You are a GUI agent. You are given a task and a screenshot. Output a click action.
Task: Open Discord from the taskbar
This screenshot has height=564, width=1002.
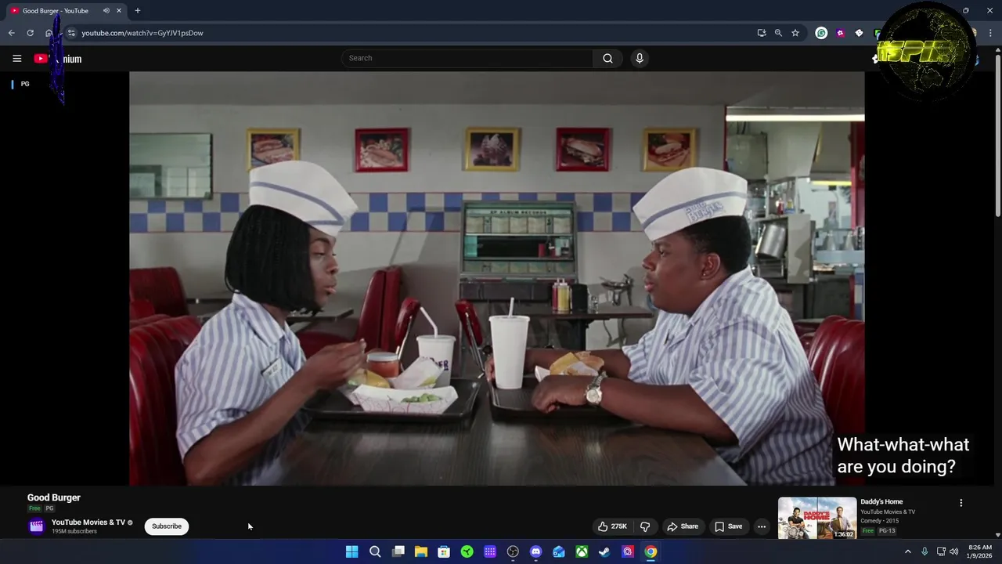point(535,551)
